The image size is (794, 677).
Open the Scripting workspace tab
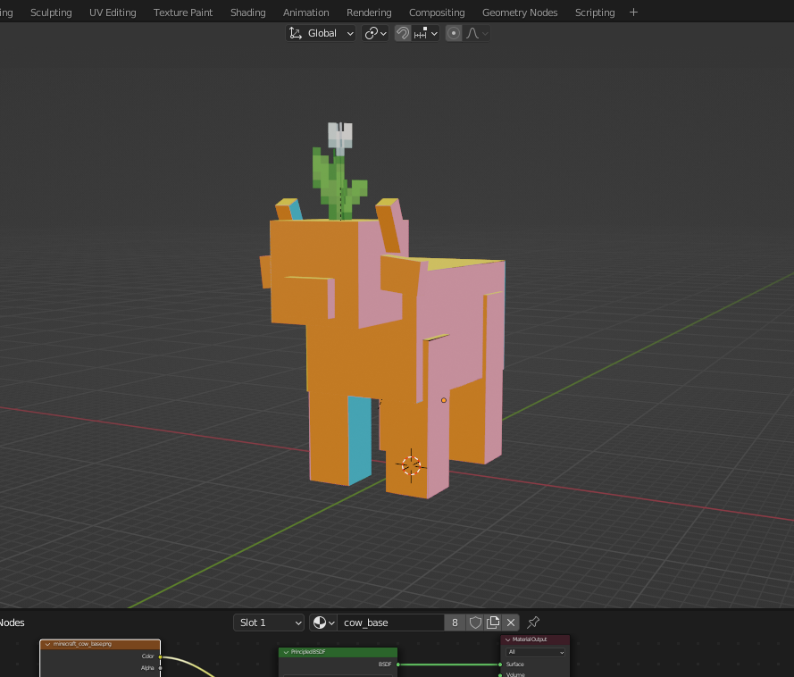click(x=595, y=13)
